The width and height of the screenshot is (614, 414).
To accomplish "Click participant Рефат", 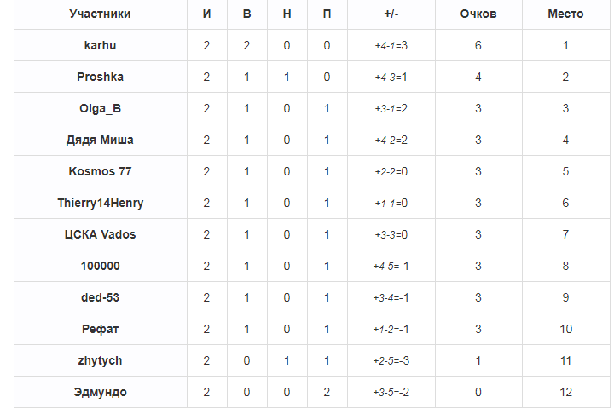I will [x=101, y=329].
